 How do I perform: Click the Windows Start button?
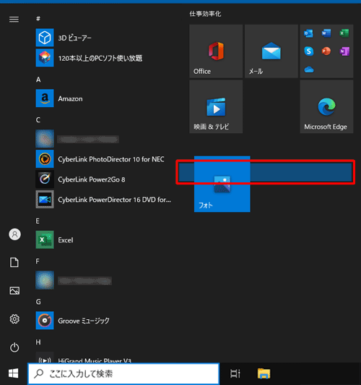coord(14,373)
